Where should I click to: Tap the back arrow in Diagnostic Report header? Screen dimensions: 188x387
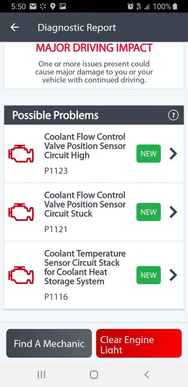tap(15, 27)
